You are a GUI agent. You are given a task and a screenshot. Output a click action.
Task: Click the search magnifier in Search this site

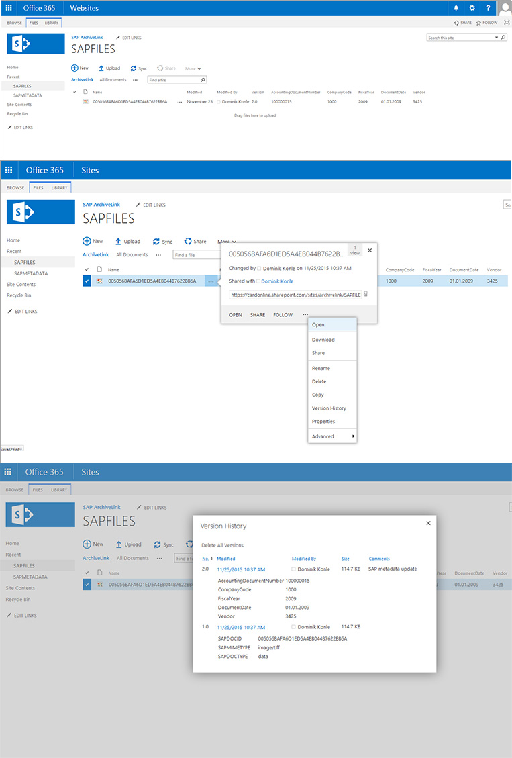[503, 37]
